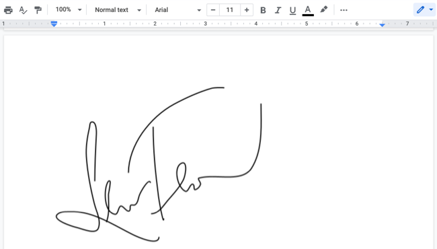
Task: Select the left indent marker on ruler
Action: click(x=54, y=24)
